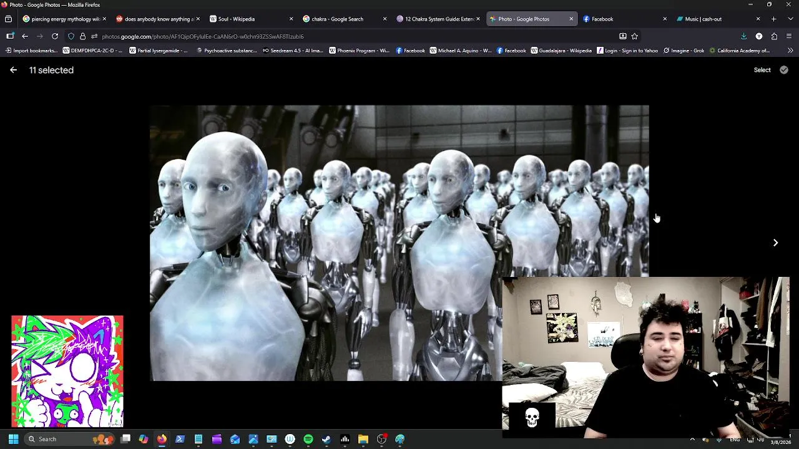The height and width of the screenshot is (449, 799).
Task: Open the Michael A. Aquino bookmark
Action: pyautogui.click(x=460, y=51)
